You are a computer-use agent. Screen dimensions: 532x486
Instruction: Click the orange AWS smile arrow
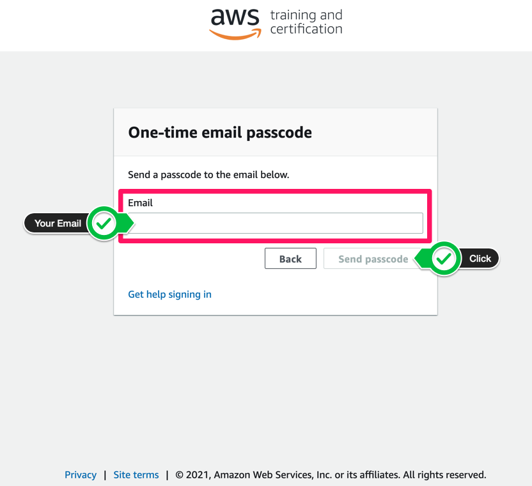click(x=235, y=35)
